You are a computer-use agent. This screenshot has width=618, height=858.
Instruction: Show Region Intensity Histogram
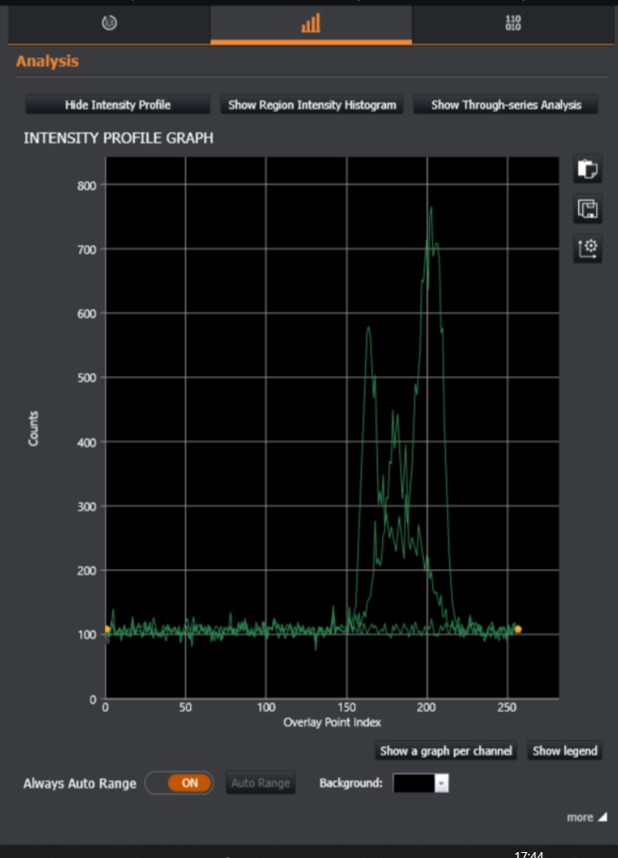(x=312, y=105)
